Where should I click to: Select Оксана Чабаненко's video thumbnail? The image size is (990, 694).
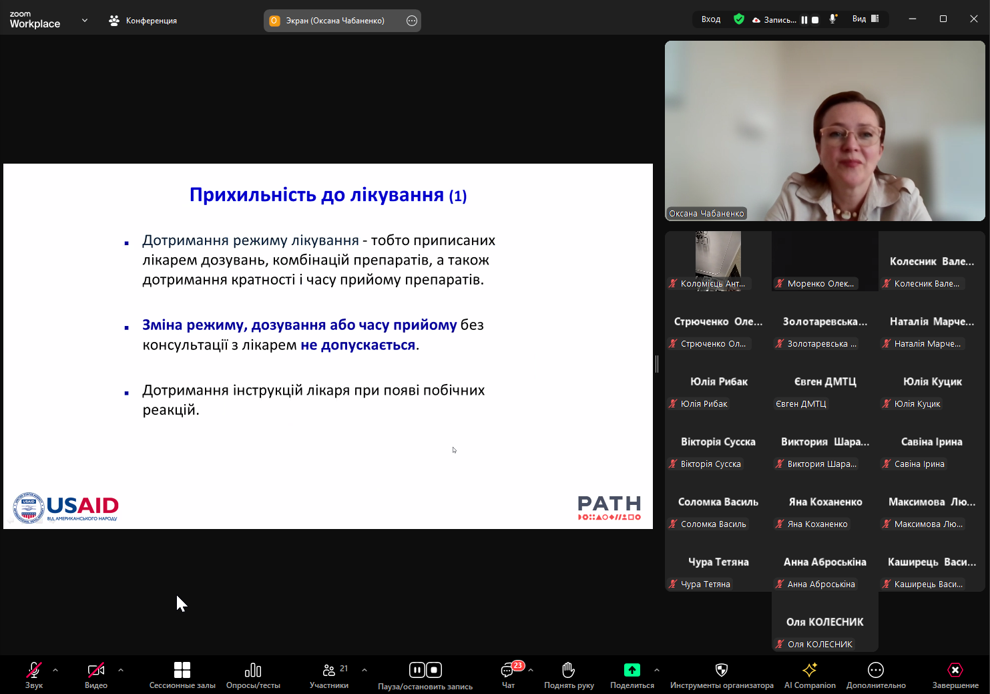pyautogui.click(x=824, y=131)
